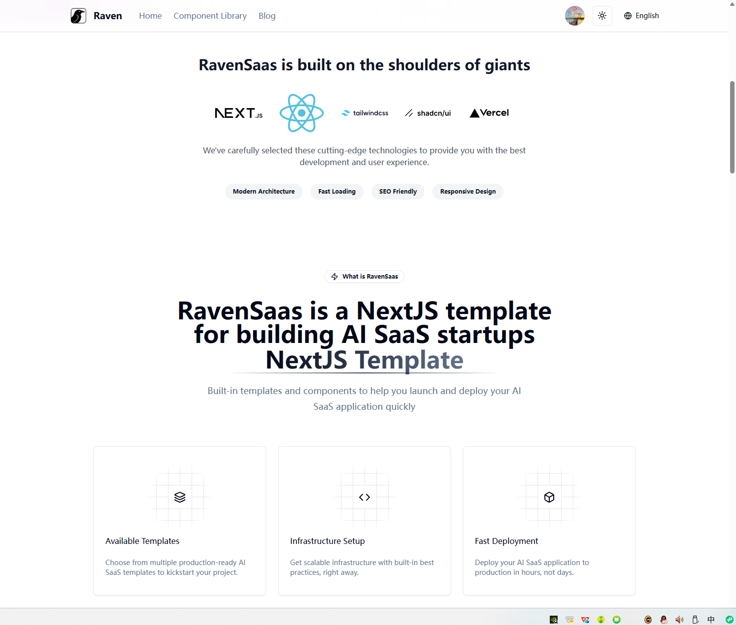Click the 'Deploy your AI SaaS application' description
The image size is (736, 625).
[532, 568]
